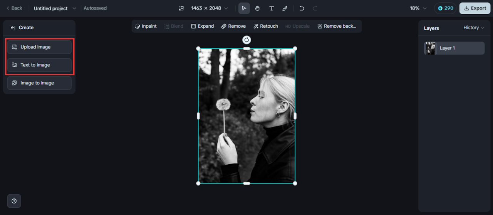The width and height of the screenshot is (493, 215).
Task: Start the Remove background tool
Action: pyautogui.click(x=337, y=26)
